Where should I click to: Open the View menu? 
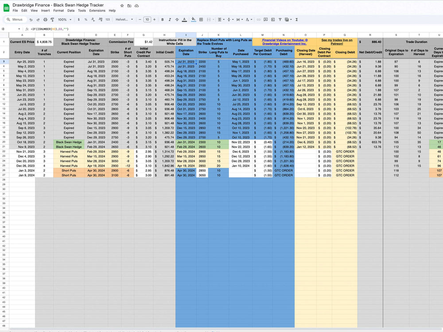pos(34,11)
